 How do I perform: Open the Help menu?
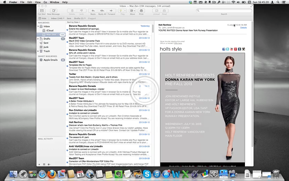point(65,2)
